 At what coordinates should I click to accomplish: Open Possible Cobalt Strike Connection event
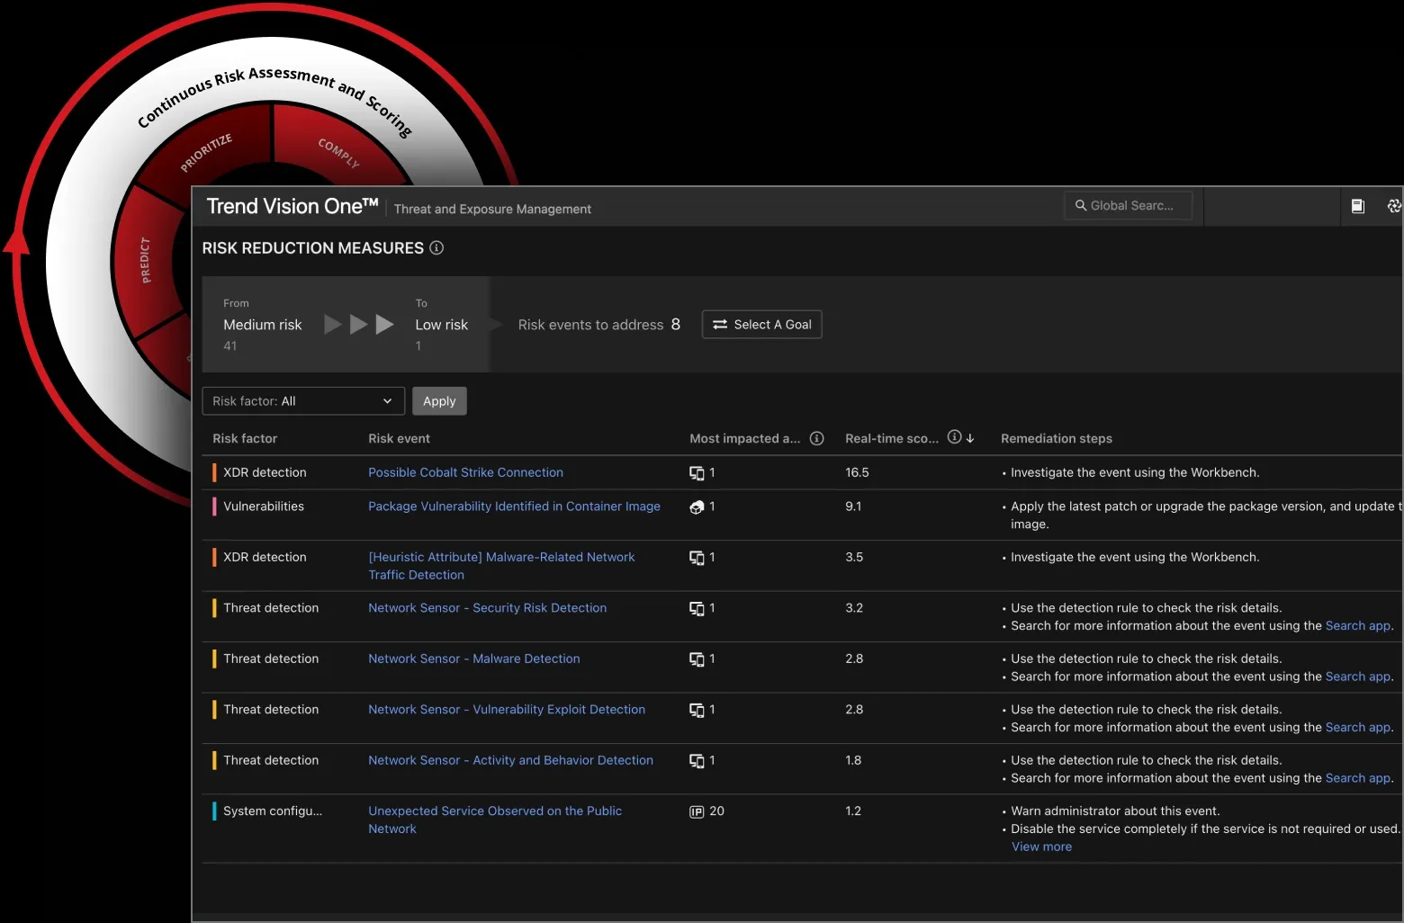[x=465, y=472]
